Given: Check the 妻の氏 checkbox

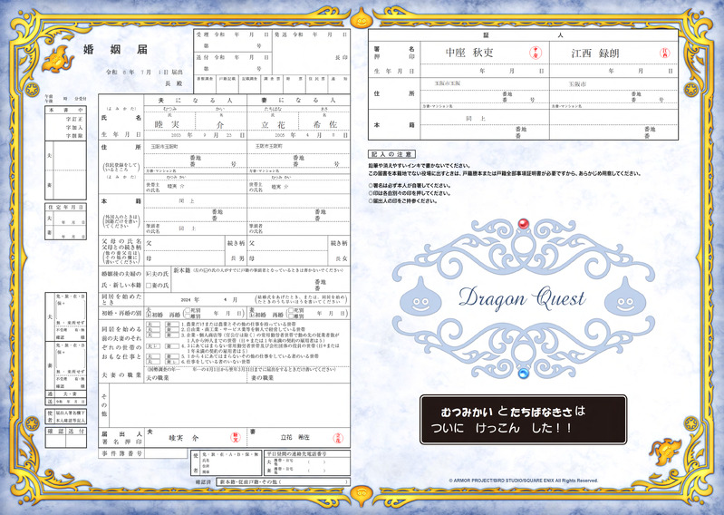Looking at the screenshot, I should (x=149, y=286).
